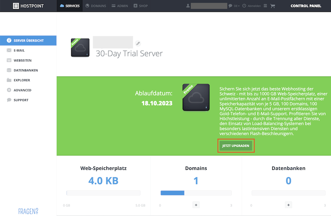Click the user profile icon
The width and height of the screenshot is (331, 216).
(x=188, y=6)
